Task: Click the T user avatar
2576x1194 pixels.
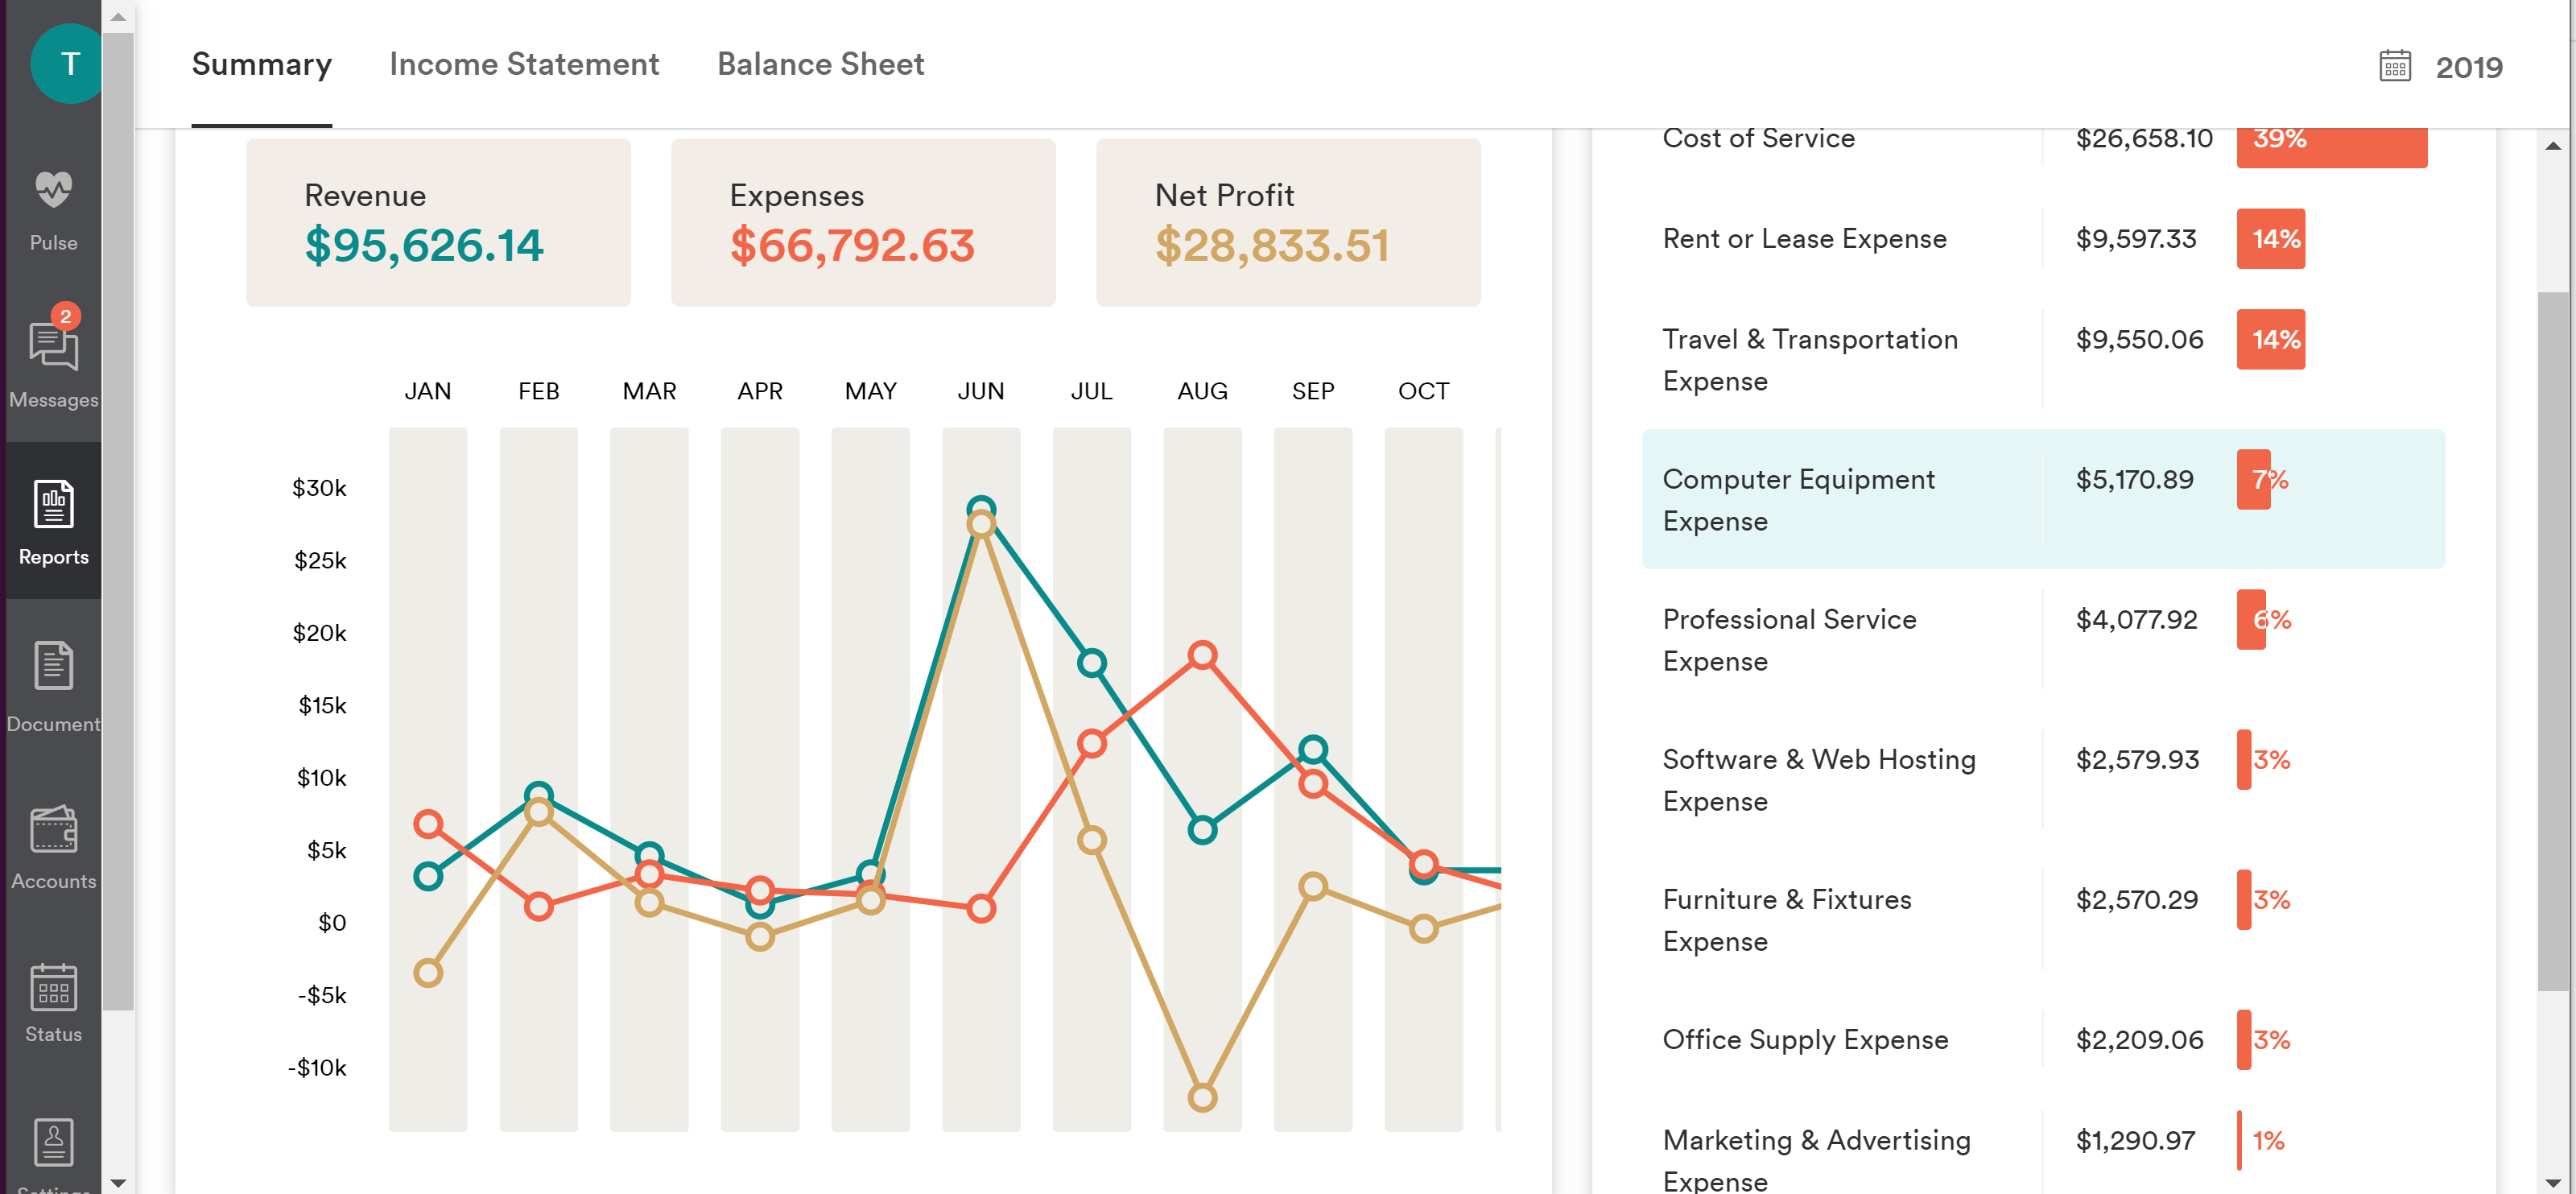Action: click(x=68, y=64)
